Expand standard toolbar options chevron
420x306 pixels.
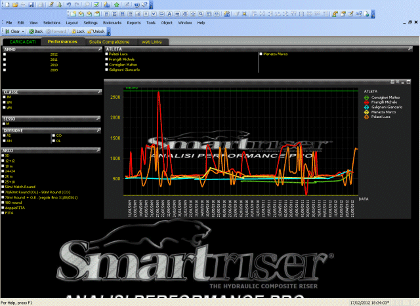coord(151,5)
